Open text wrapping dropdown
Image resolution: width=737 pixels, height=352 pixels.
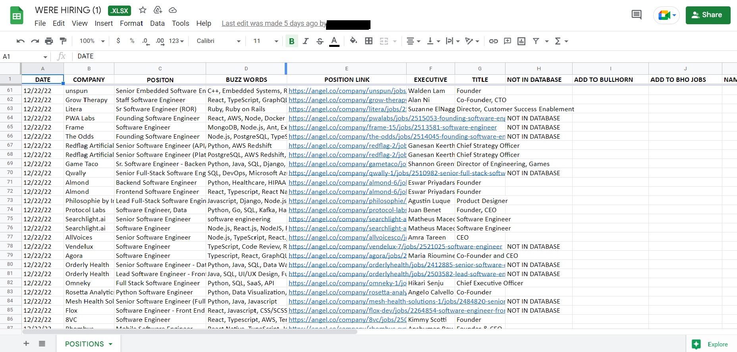coord(453,41)
